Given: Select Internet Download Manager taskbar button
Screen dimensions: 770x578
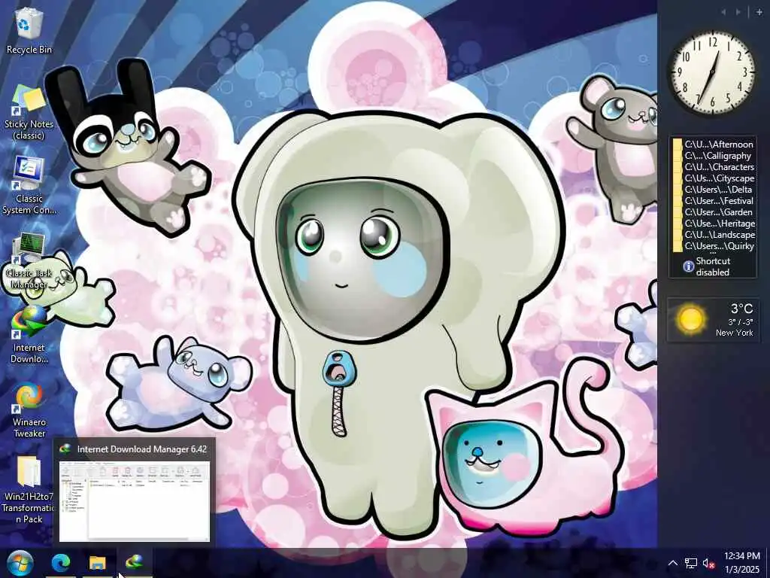Looking at the screenshot, I should [x=134, y=563].
